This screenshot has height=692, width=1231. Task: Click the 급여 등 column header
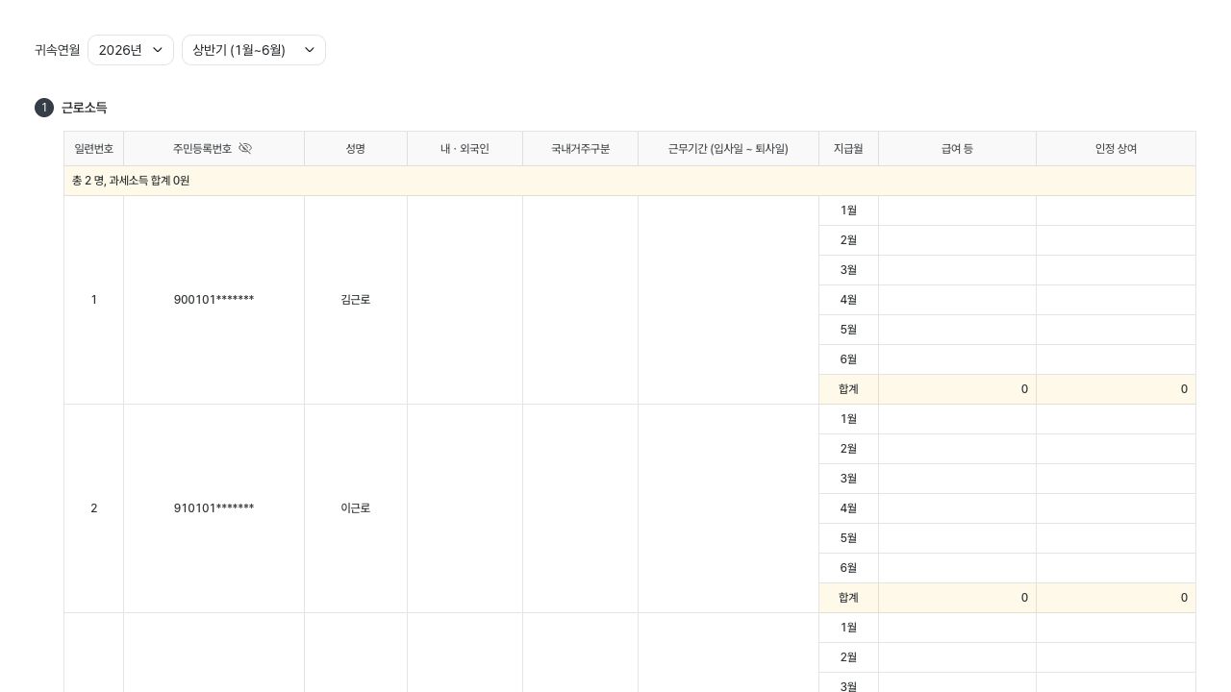pyautogui.click(x=957, y=149)
